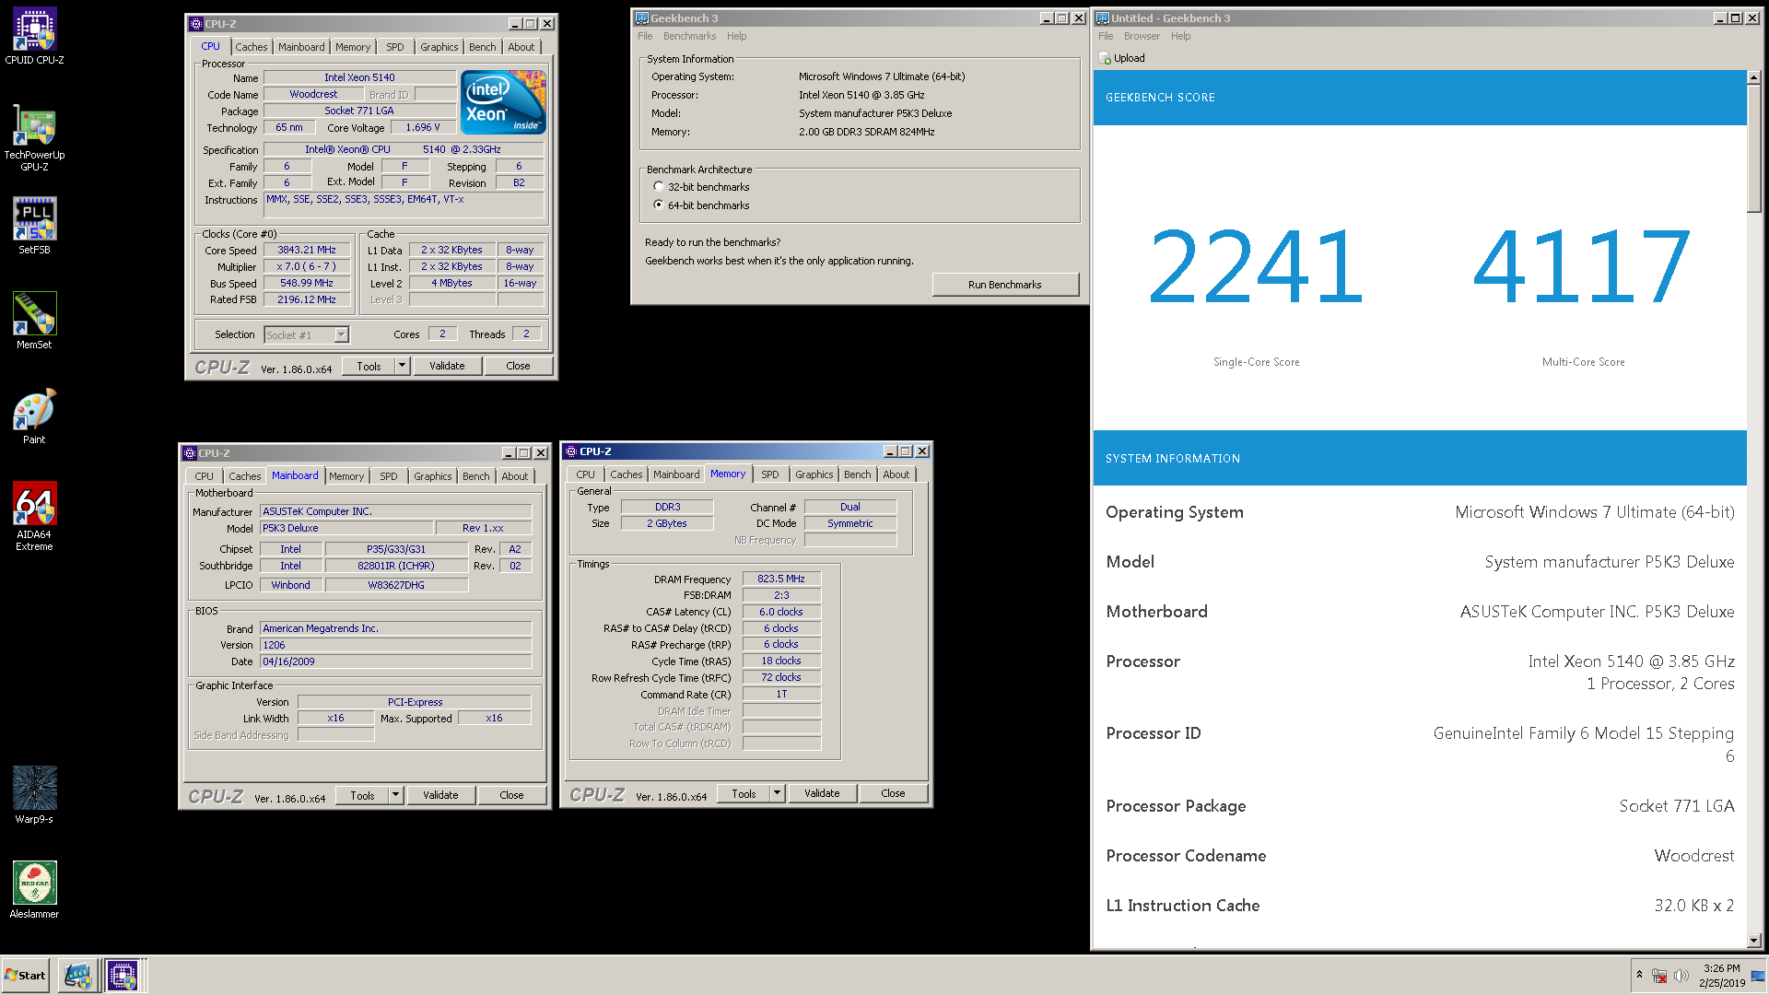Open Graphics tab in Mainboard CPU-Z window
This screenshot has width=1769, height=995.
[x=433, y=476]
